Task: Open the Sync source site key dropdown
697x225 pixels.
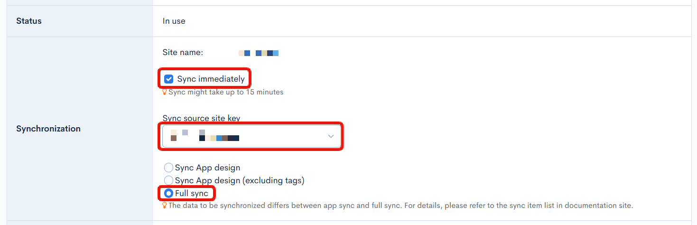Action: pyautogui.click(x=251, y=136)
